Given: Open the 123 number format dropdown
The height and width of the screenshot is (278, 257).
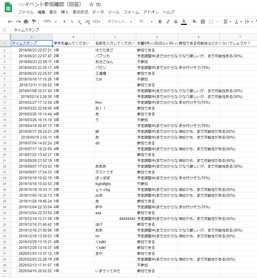Looking at the screenshot, I should click(x=96, y=22).
